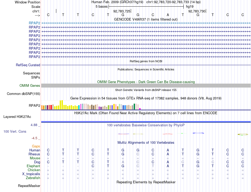Click the magenta GTEx bar at chart end
This screenshot has width=251, height=192.
(x=140, y=109)
